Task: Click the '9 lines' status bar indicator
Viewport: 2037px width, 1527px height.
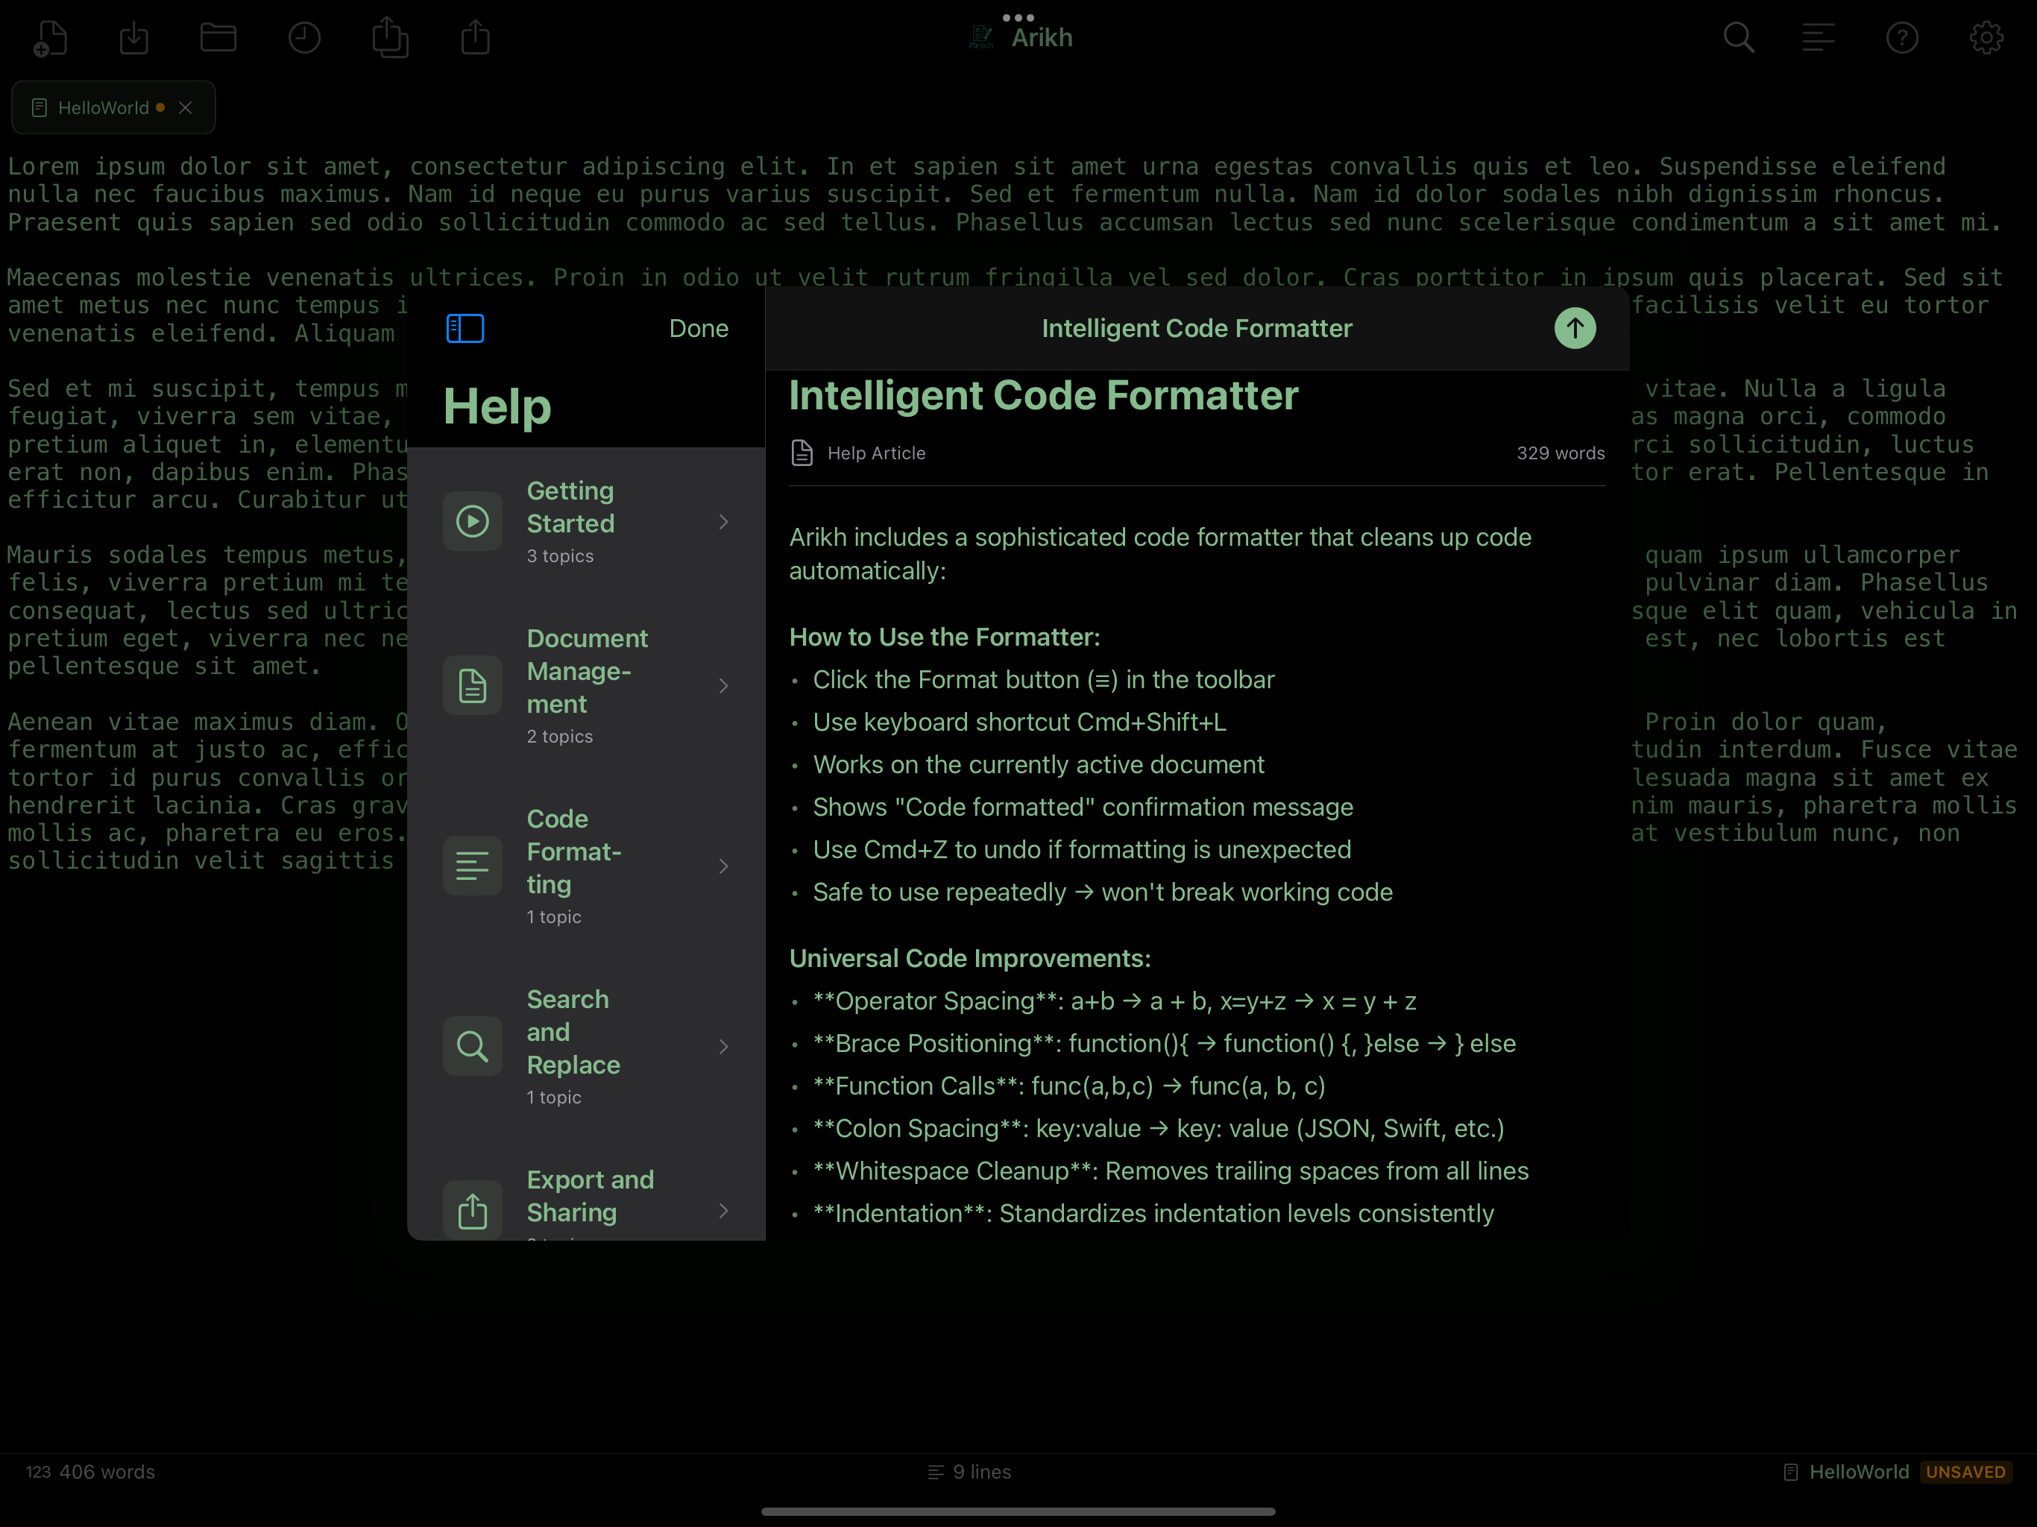Action: (x=970, y=1472)
